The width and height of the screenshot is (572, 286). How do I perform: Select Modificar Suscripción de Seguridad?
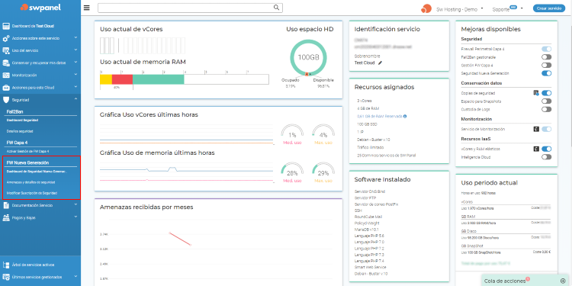(x=32, y=193)
